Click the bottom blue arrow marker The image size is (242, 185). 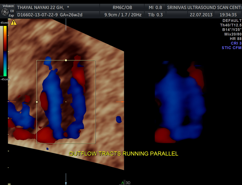[x=66, y=183]
